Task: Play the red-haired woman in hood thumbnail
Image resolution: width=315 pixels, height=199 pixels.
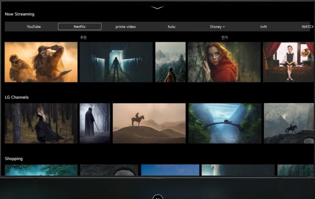Action: point(224,62)
